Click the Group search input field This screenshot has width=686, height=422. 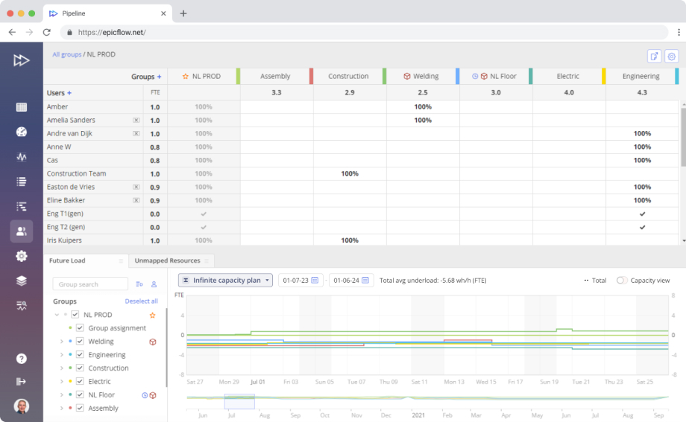(91, 284)
